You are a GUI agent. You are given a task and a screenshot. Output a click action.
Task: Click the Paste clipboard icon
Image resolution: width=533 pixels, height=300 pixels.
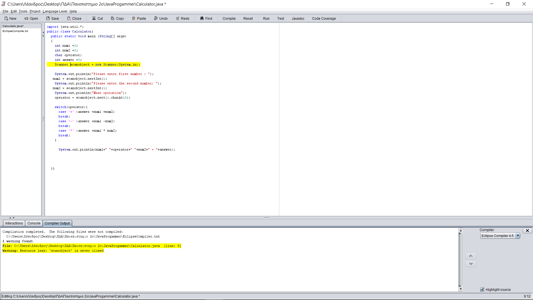[x=134, y=19]
